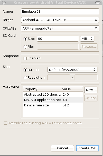The width and height of the screenshot is (103, 156).
Task: Click the value 48 in hardware table
Action: tap(65, 100)
